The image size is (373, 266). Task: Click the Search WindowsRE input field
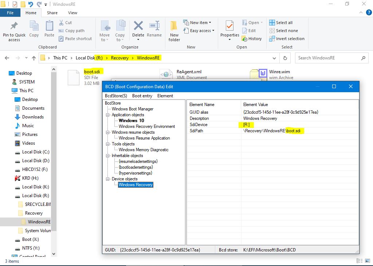(328, 58)
